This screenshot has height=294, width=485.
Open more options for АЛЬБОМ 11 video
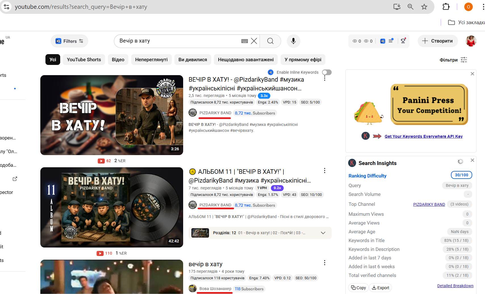tap(325, 170)
